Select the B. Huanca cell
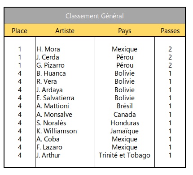Screen dimensions: 193x175 point(51,73)
